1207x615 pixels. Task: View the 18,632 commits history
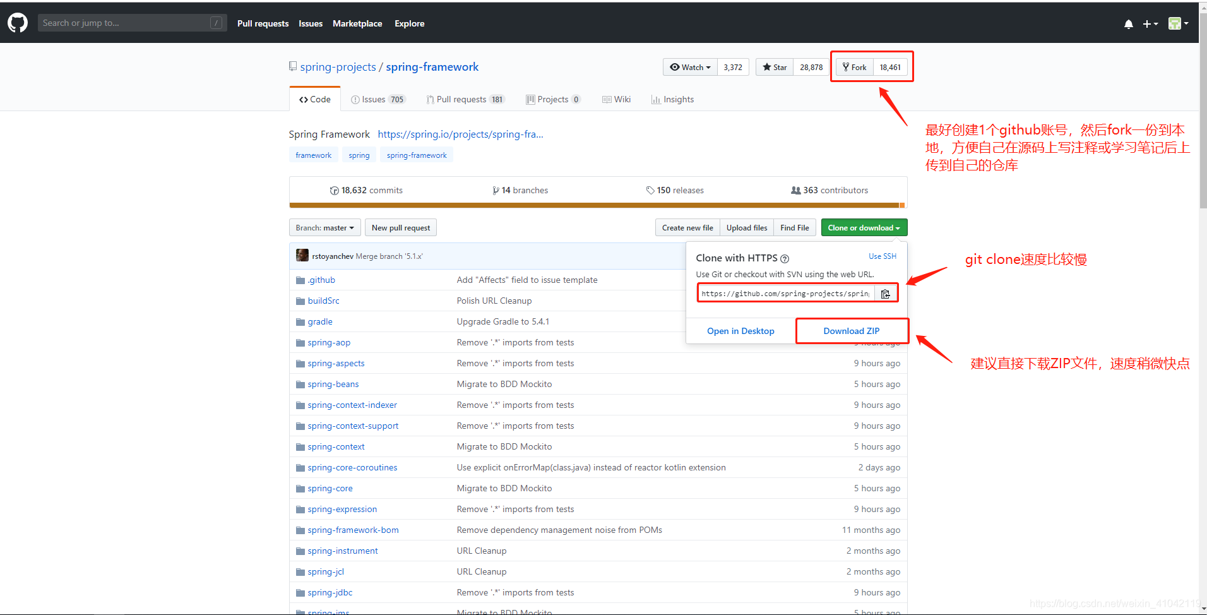tap(366, 190)
